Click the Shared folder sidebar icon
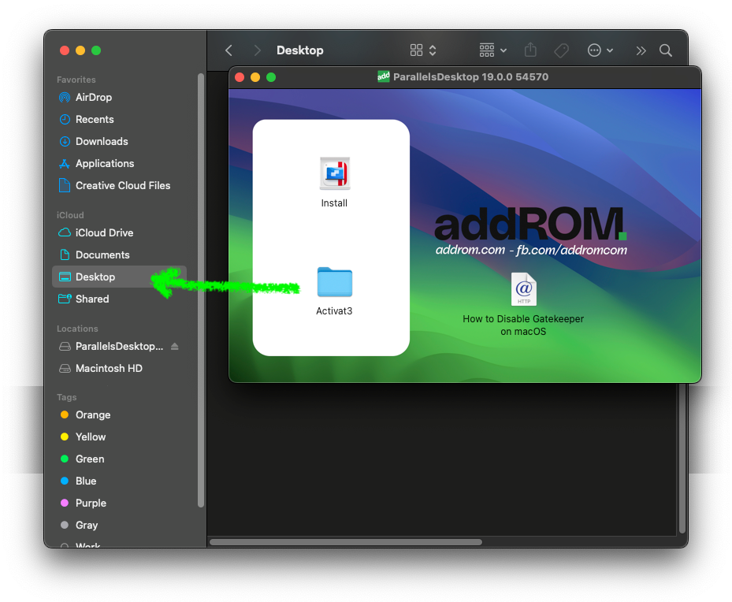732x602 pixels. click(x=65, y=299)
